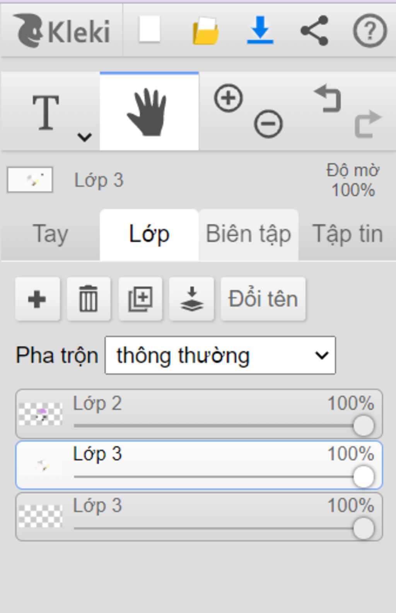The height and width of the screenshot is (613, 396).
Task: Open the Tập tin tab
Action: [347, 234]
